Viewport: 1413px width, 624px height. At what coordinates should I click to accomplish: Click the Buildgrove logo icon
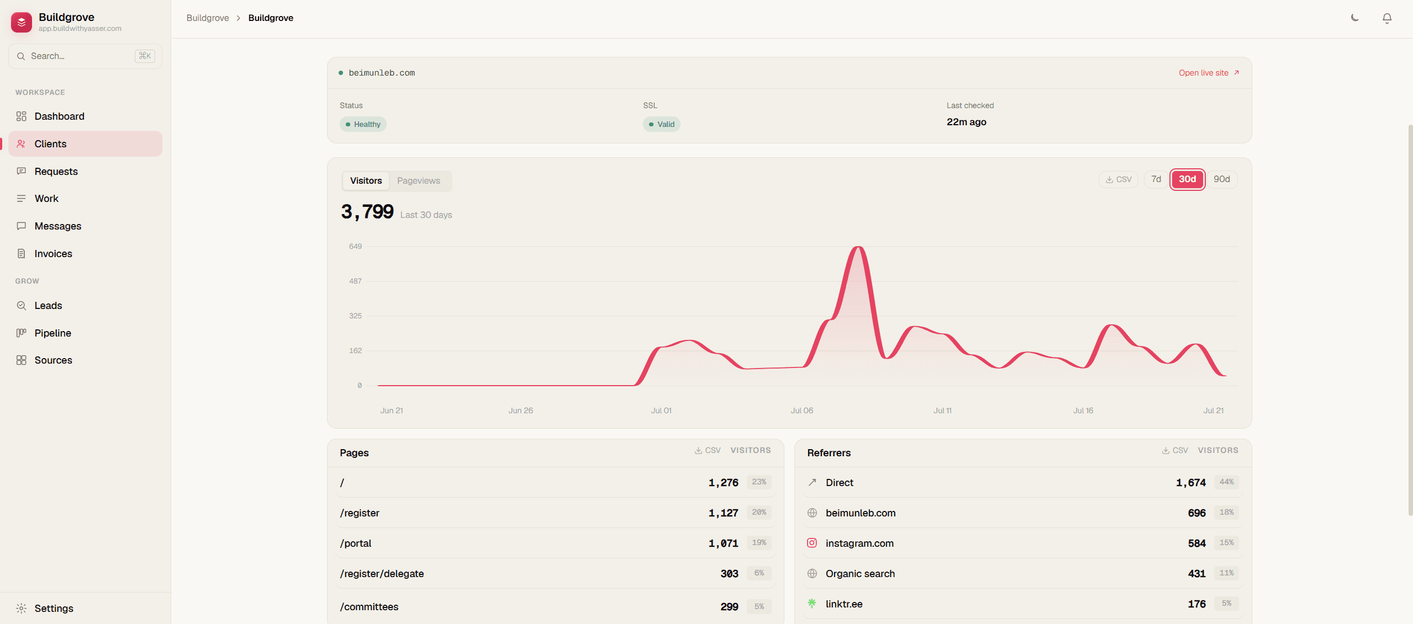(x=22, y=22)
